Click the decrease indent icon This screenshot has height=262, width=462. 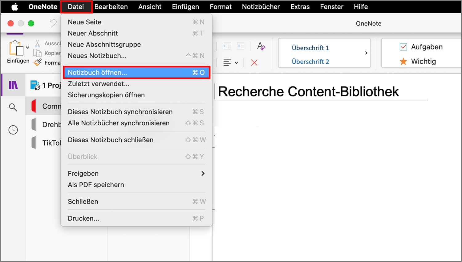227,46
